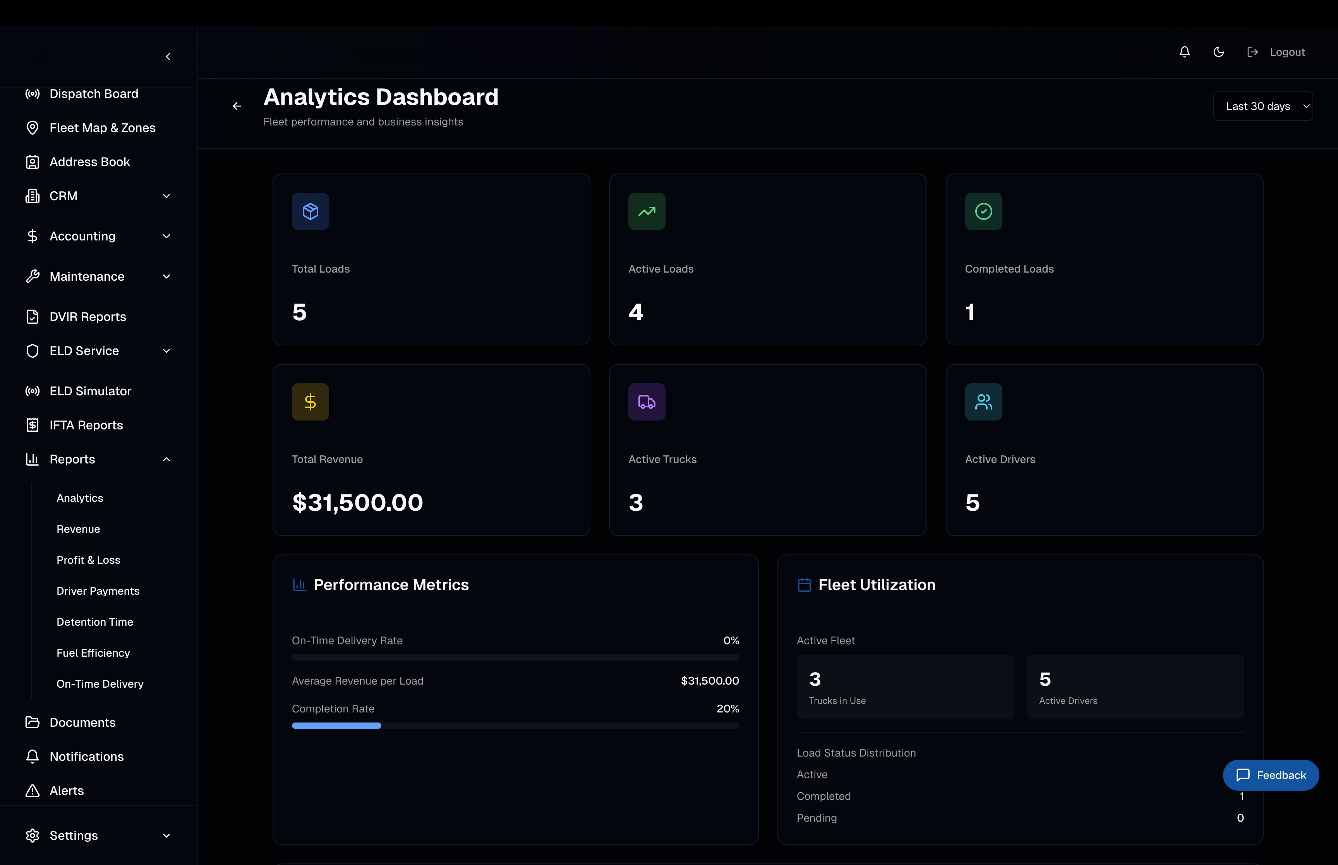Open the Feedback chat button
The height and width of the screenshot is (865, 1338).
(1271, 775)
